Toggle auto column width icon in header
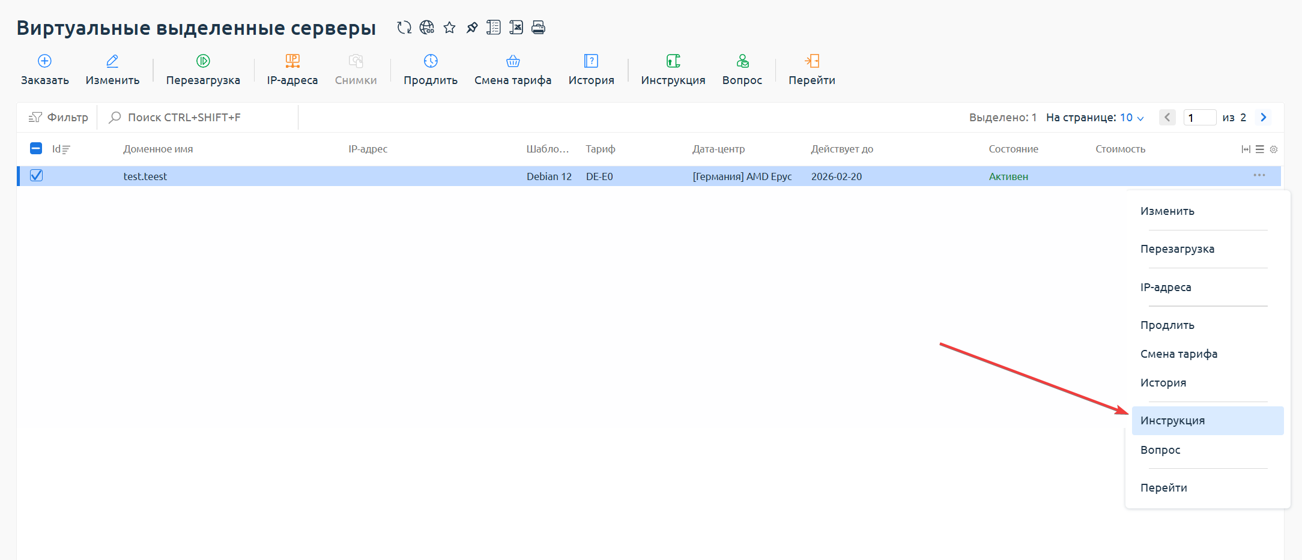Screen dimensions: 1302x560 click(1246, 149)
